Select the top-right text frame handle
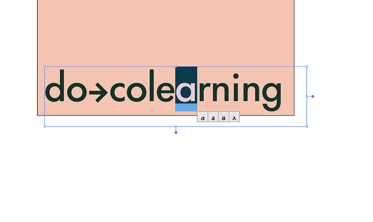 (x=307, y=66)
